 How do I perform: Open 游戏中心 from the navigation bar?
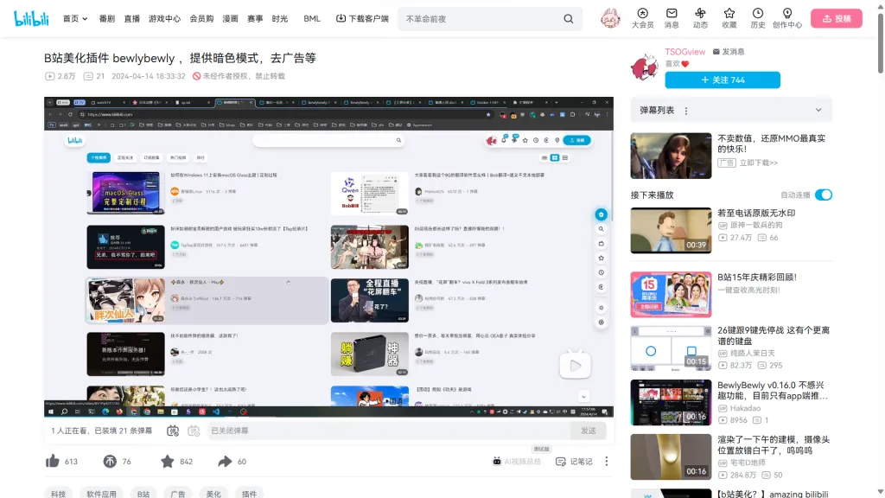coord(165,19)
